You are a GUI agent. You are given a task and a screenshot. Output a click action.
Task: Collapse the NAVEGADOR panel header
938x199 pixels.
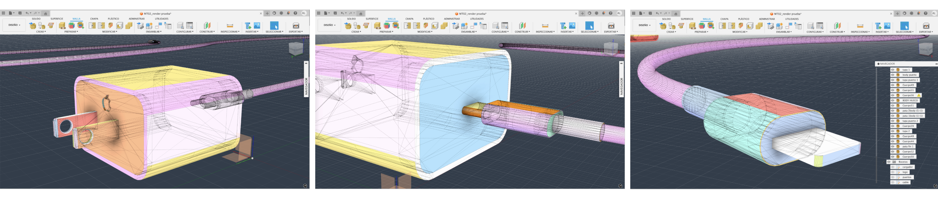pos(878,64)
